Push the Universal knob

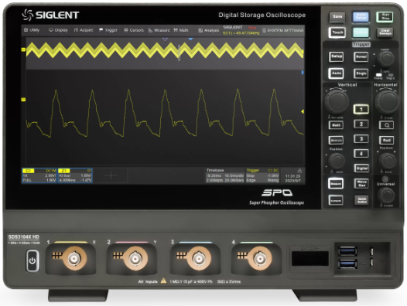pos(386,195)
